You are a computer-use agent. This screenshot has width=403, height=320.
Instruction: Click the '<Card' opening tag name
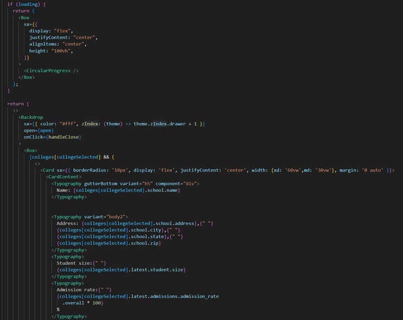click(x=47, y=170)
